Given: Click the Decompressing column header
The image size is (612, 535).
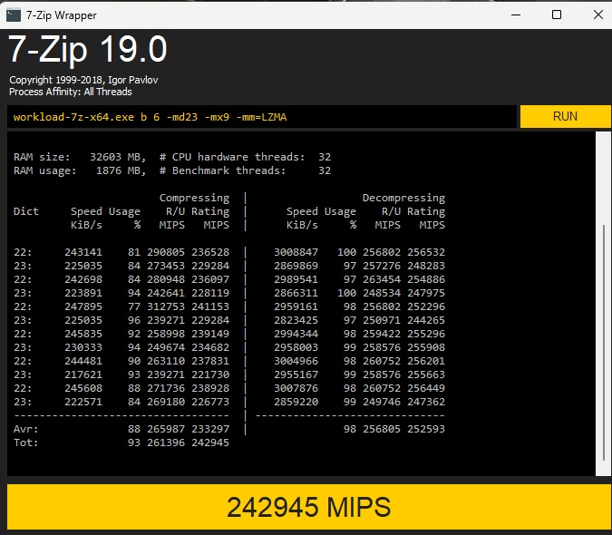Looking at the screenshot, I should point(403,198).
